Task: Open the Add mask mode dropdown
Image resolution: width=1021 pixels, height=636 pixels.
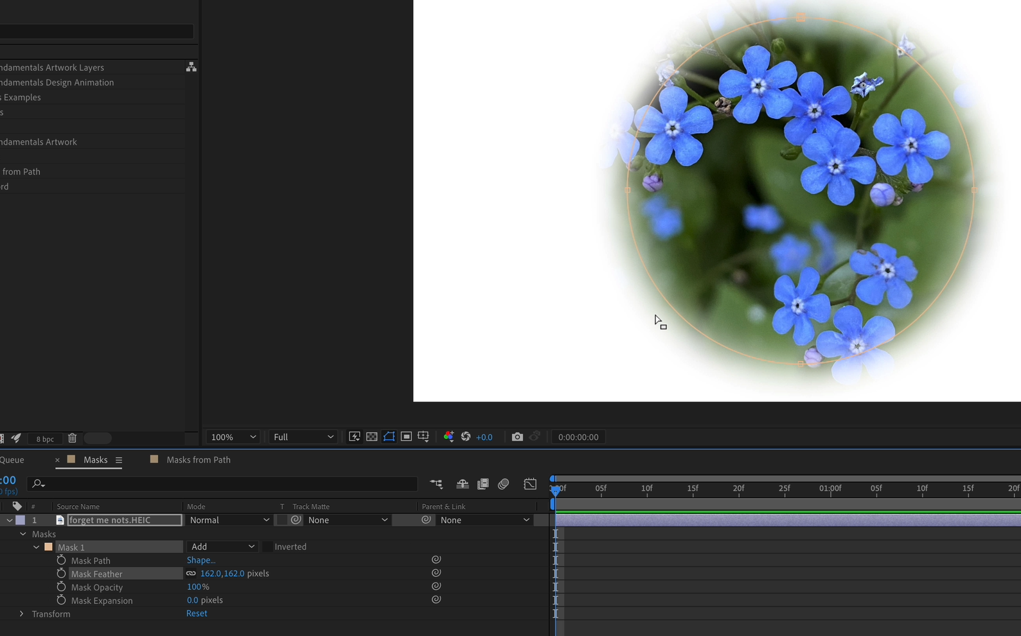Action: (222, 547)
